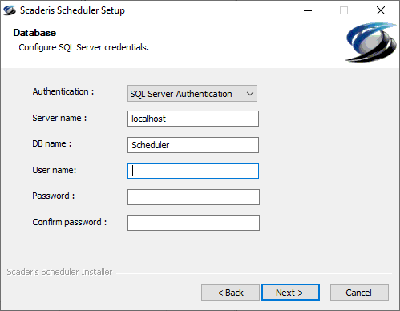Click the bold Database heading
Screen dimensions: 400x311
34,33
